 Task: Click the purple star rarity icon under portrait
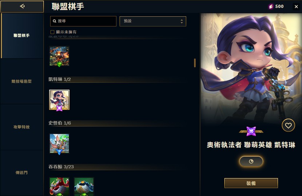[251, 131]
